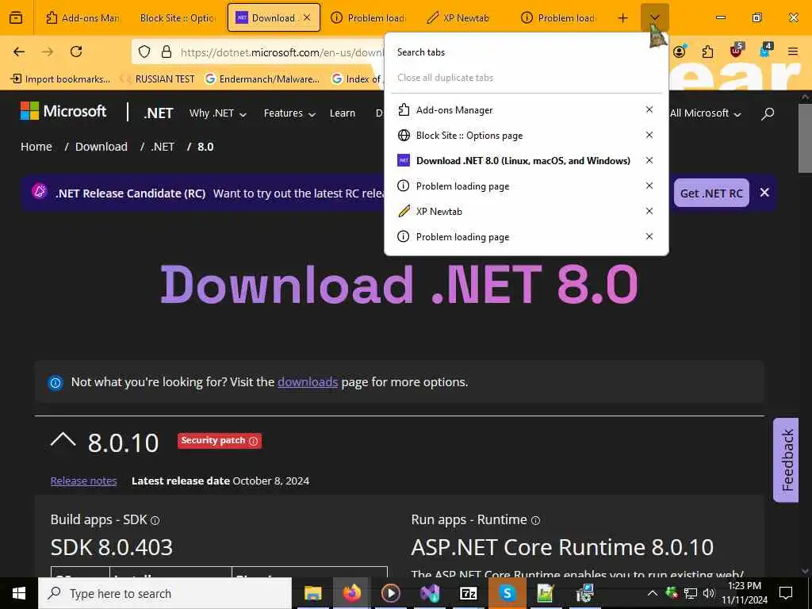Click Search tabs in the dropdown
This screenshot has width=812, height=609.
coord(421,52)
